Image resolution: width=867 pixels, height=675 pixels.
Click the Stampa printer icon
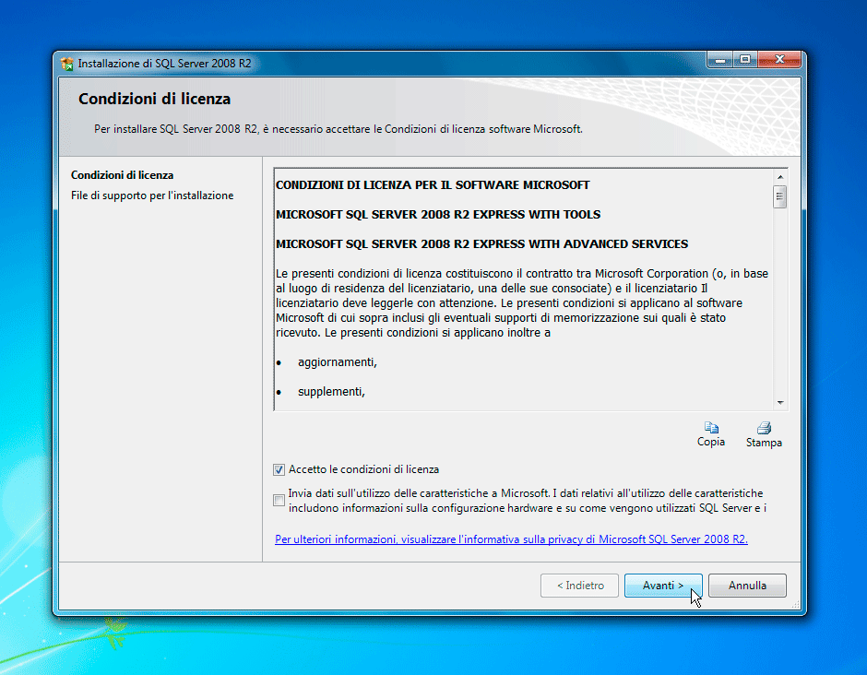pyautogui.click(x=764, y=428)
